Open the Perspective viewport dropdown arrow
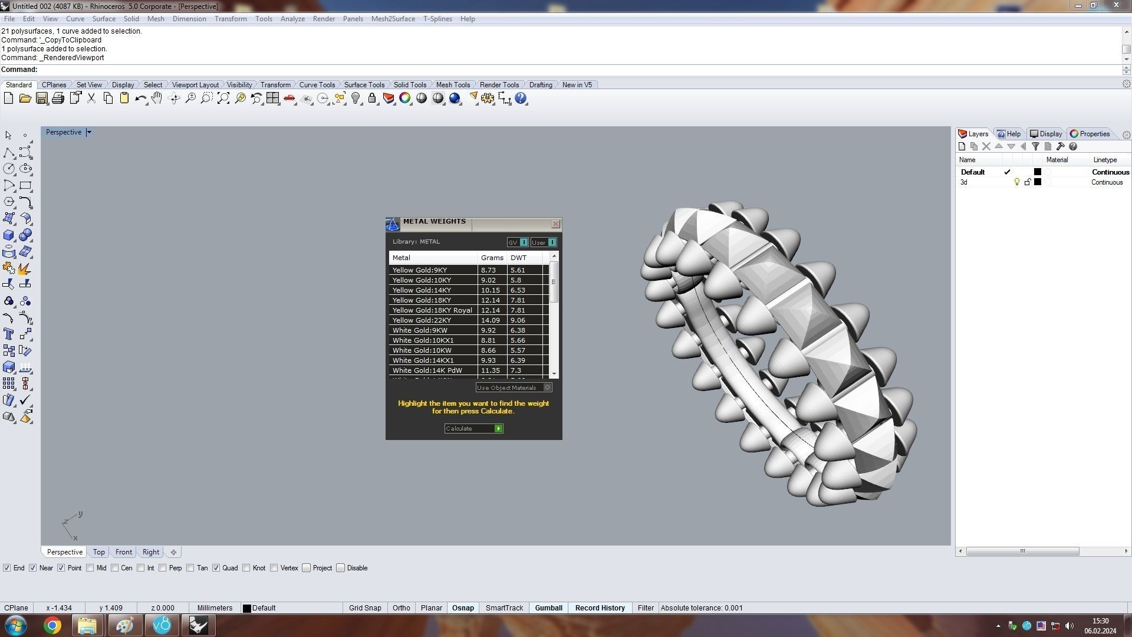 click(89, 132)
